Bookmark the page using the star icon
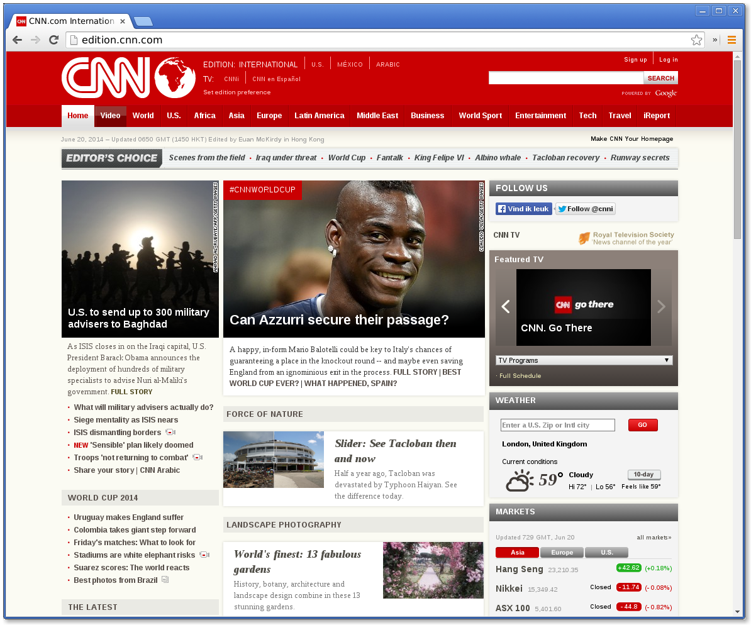Screen dimensions: 751x625 pyautogui.click(x=696, y=39)
